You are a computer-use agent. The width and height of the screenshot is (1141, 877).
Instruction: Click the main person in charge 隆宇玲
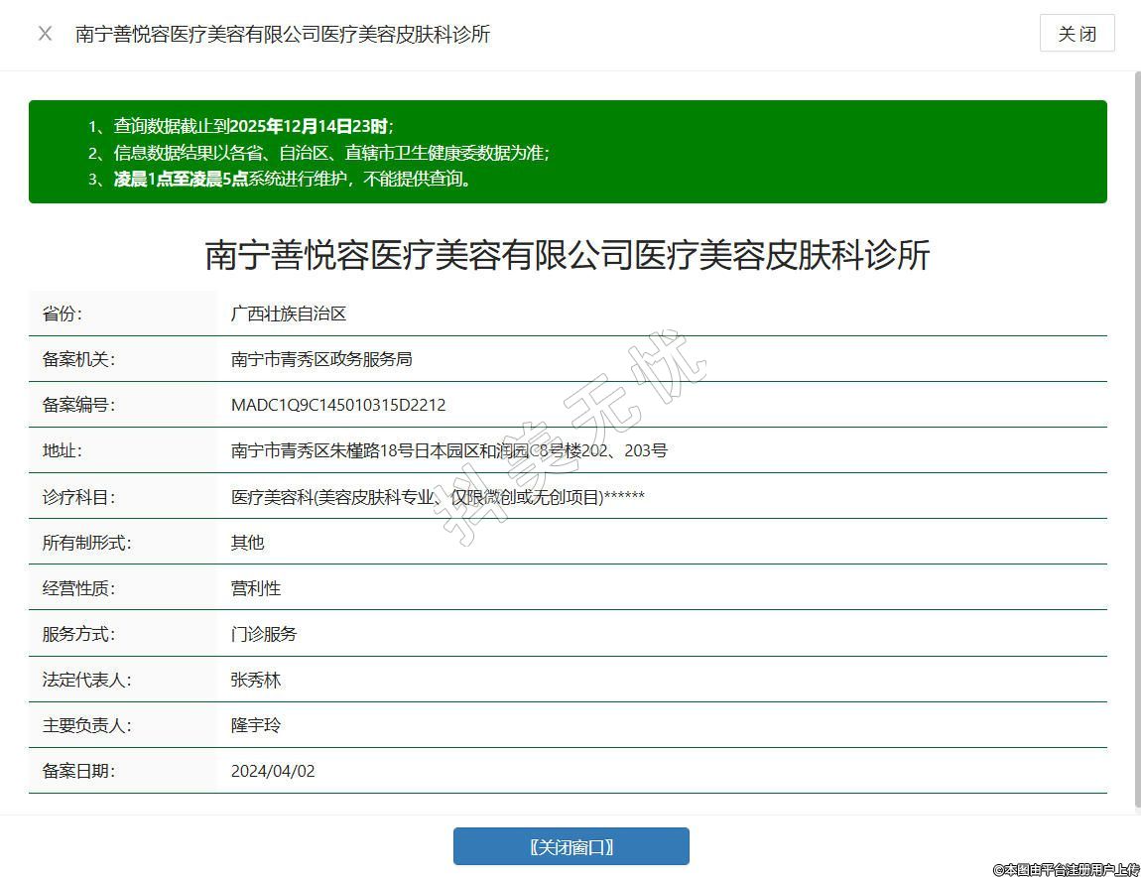coord(256,725)
